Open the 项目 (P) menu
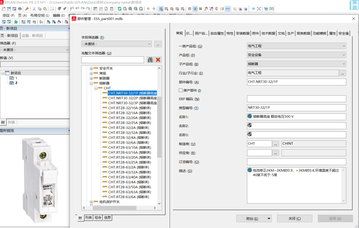The image size is (359, 228). pos(8,15)
